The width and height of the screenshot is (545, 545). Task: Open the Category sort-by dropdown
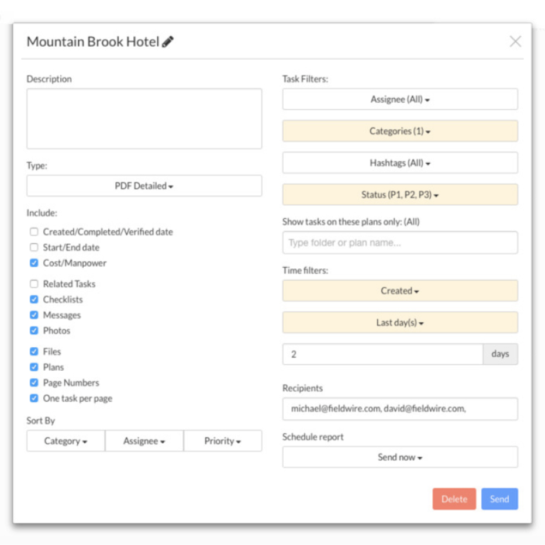[x=65, y=441]
